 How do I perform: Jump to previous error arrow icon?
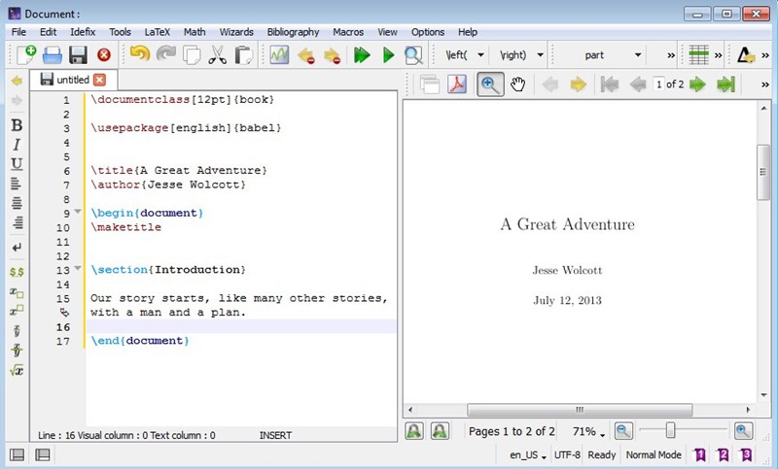pos(306,55)
